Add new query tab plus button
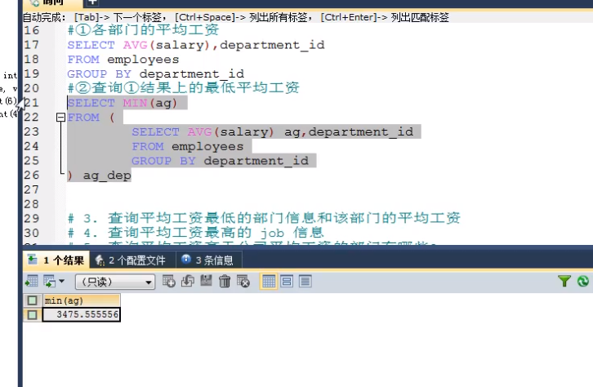Screen dimensions: 593x387 coord(92,3)
